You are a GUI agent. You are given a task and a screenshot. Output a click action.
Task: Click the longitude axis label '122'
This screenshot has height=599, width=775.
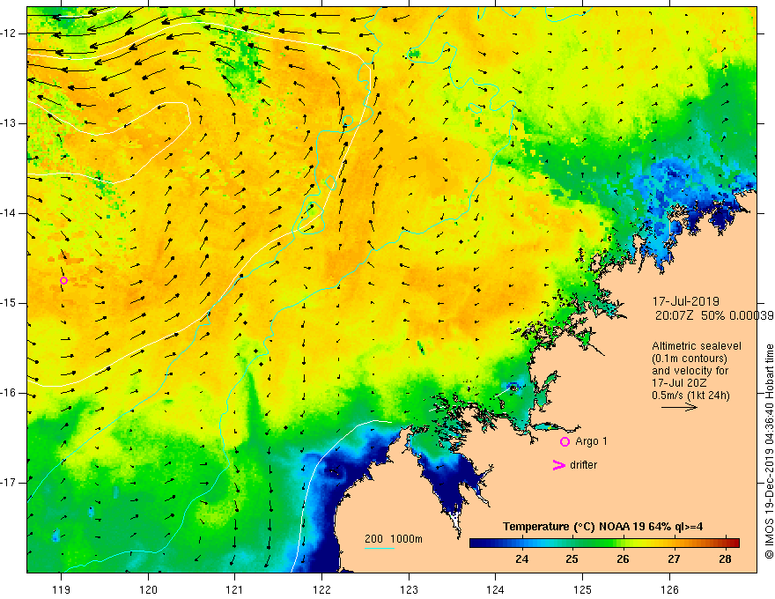click(321, 589)
